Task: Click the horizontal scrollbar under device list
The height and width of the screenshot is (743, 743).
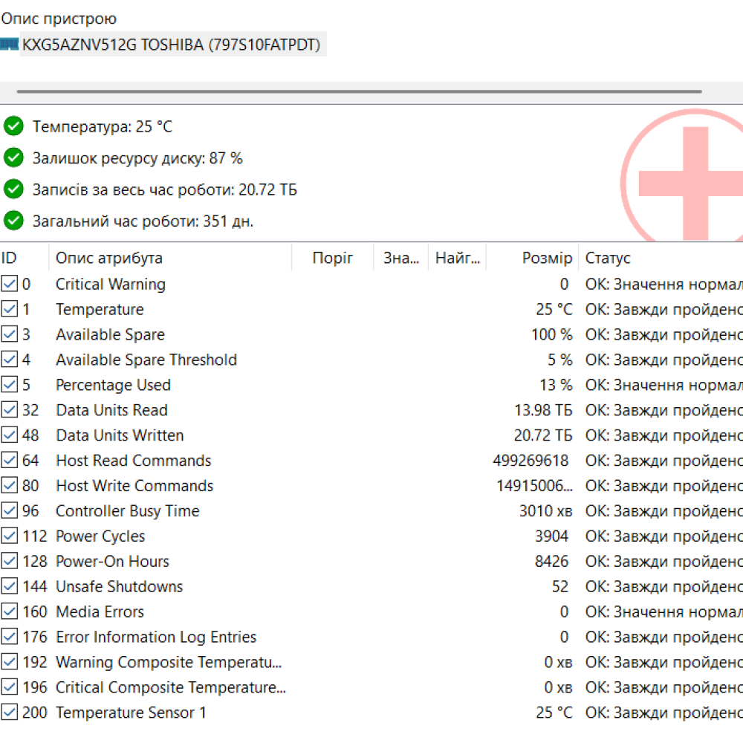Action: (359, 92)
